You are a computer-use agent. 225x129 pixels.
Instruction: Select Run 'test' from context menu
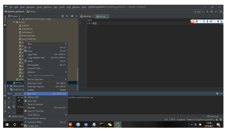tap(31, 94)
